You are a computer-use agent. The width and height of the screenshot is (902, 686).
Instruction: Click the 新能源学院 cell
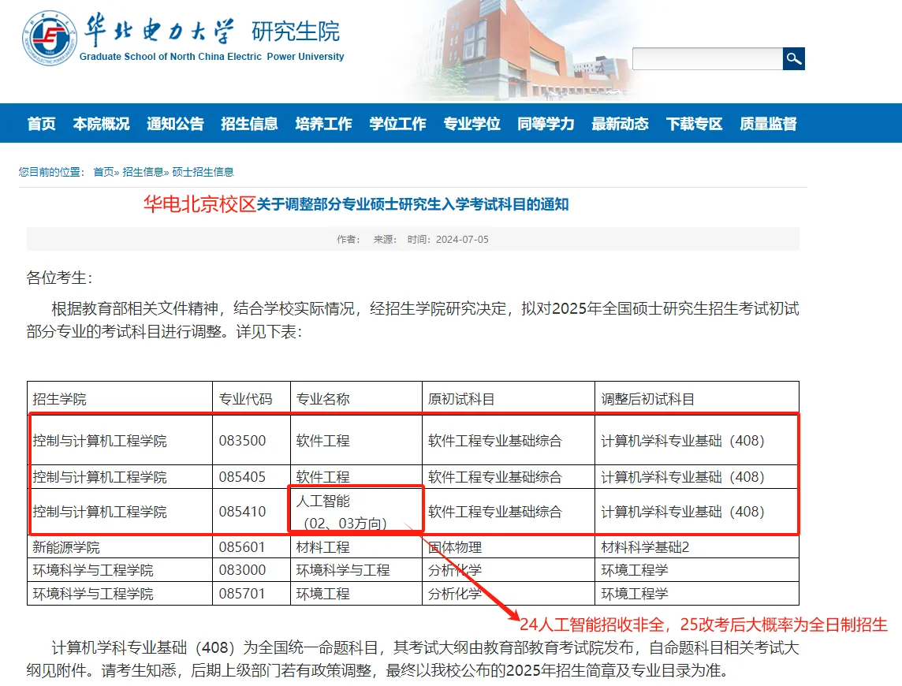coord(120,546)
